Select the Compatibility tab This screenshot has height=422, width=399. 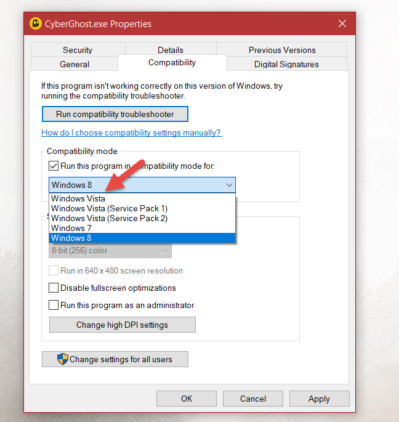(172, 62)
